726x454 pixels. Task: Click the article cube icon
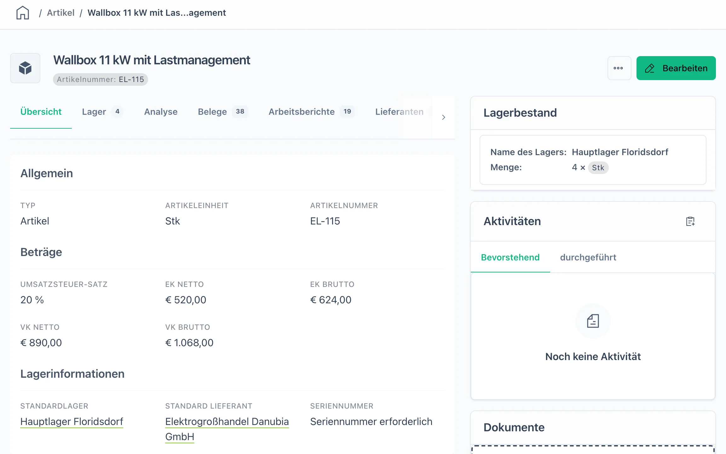click(x=25, y=68)
